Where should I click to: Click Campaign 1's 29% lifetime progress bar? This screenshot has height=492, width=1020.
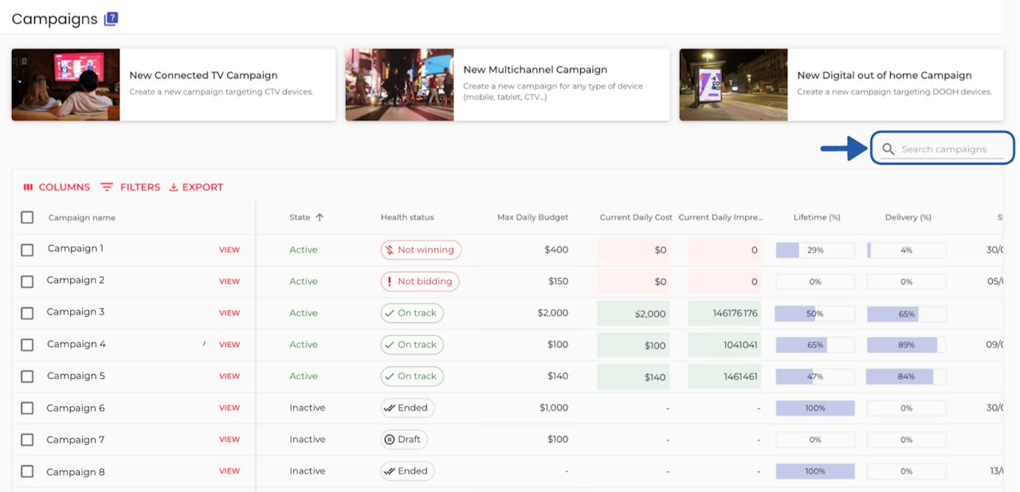(x=815, y=250)
